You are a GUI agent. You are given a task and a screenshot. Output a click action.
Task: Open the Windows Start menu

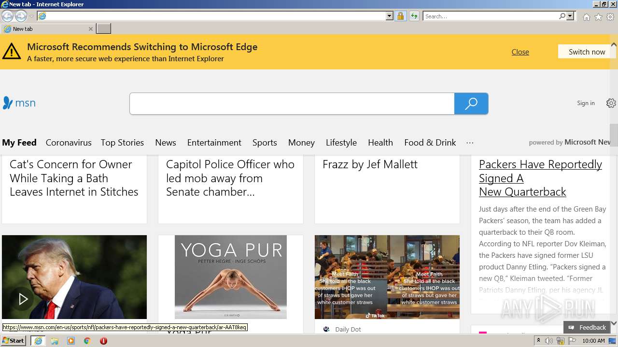pyautogui.click(x=14, y=341)
